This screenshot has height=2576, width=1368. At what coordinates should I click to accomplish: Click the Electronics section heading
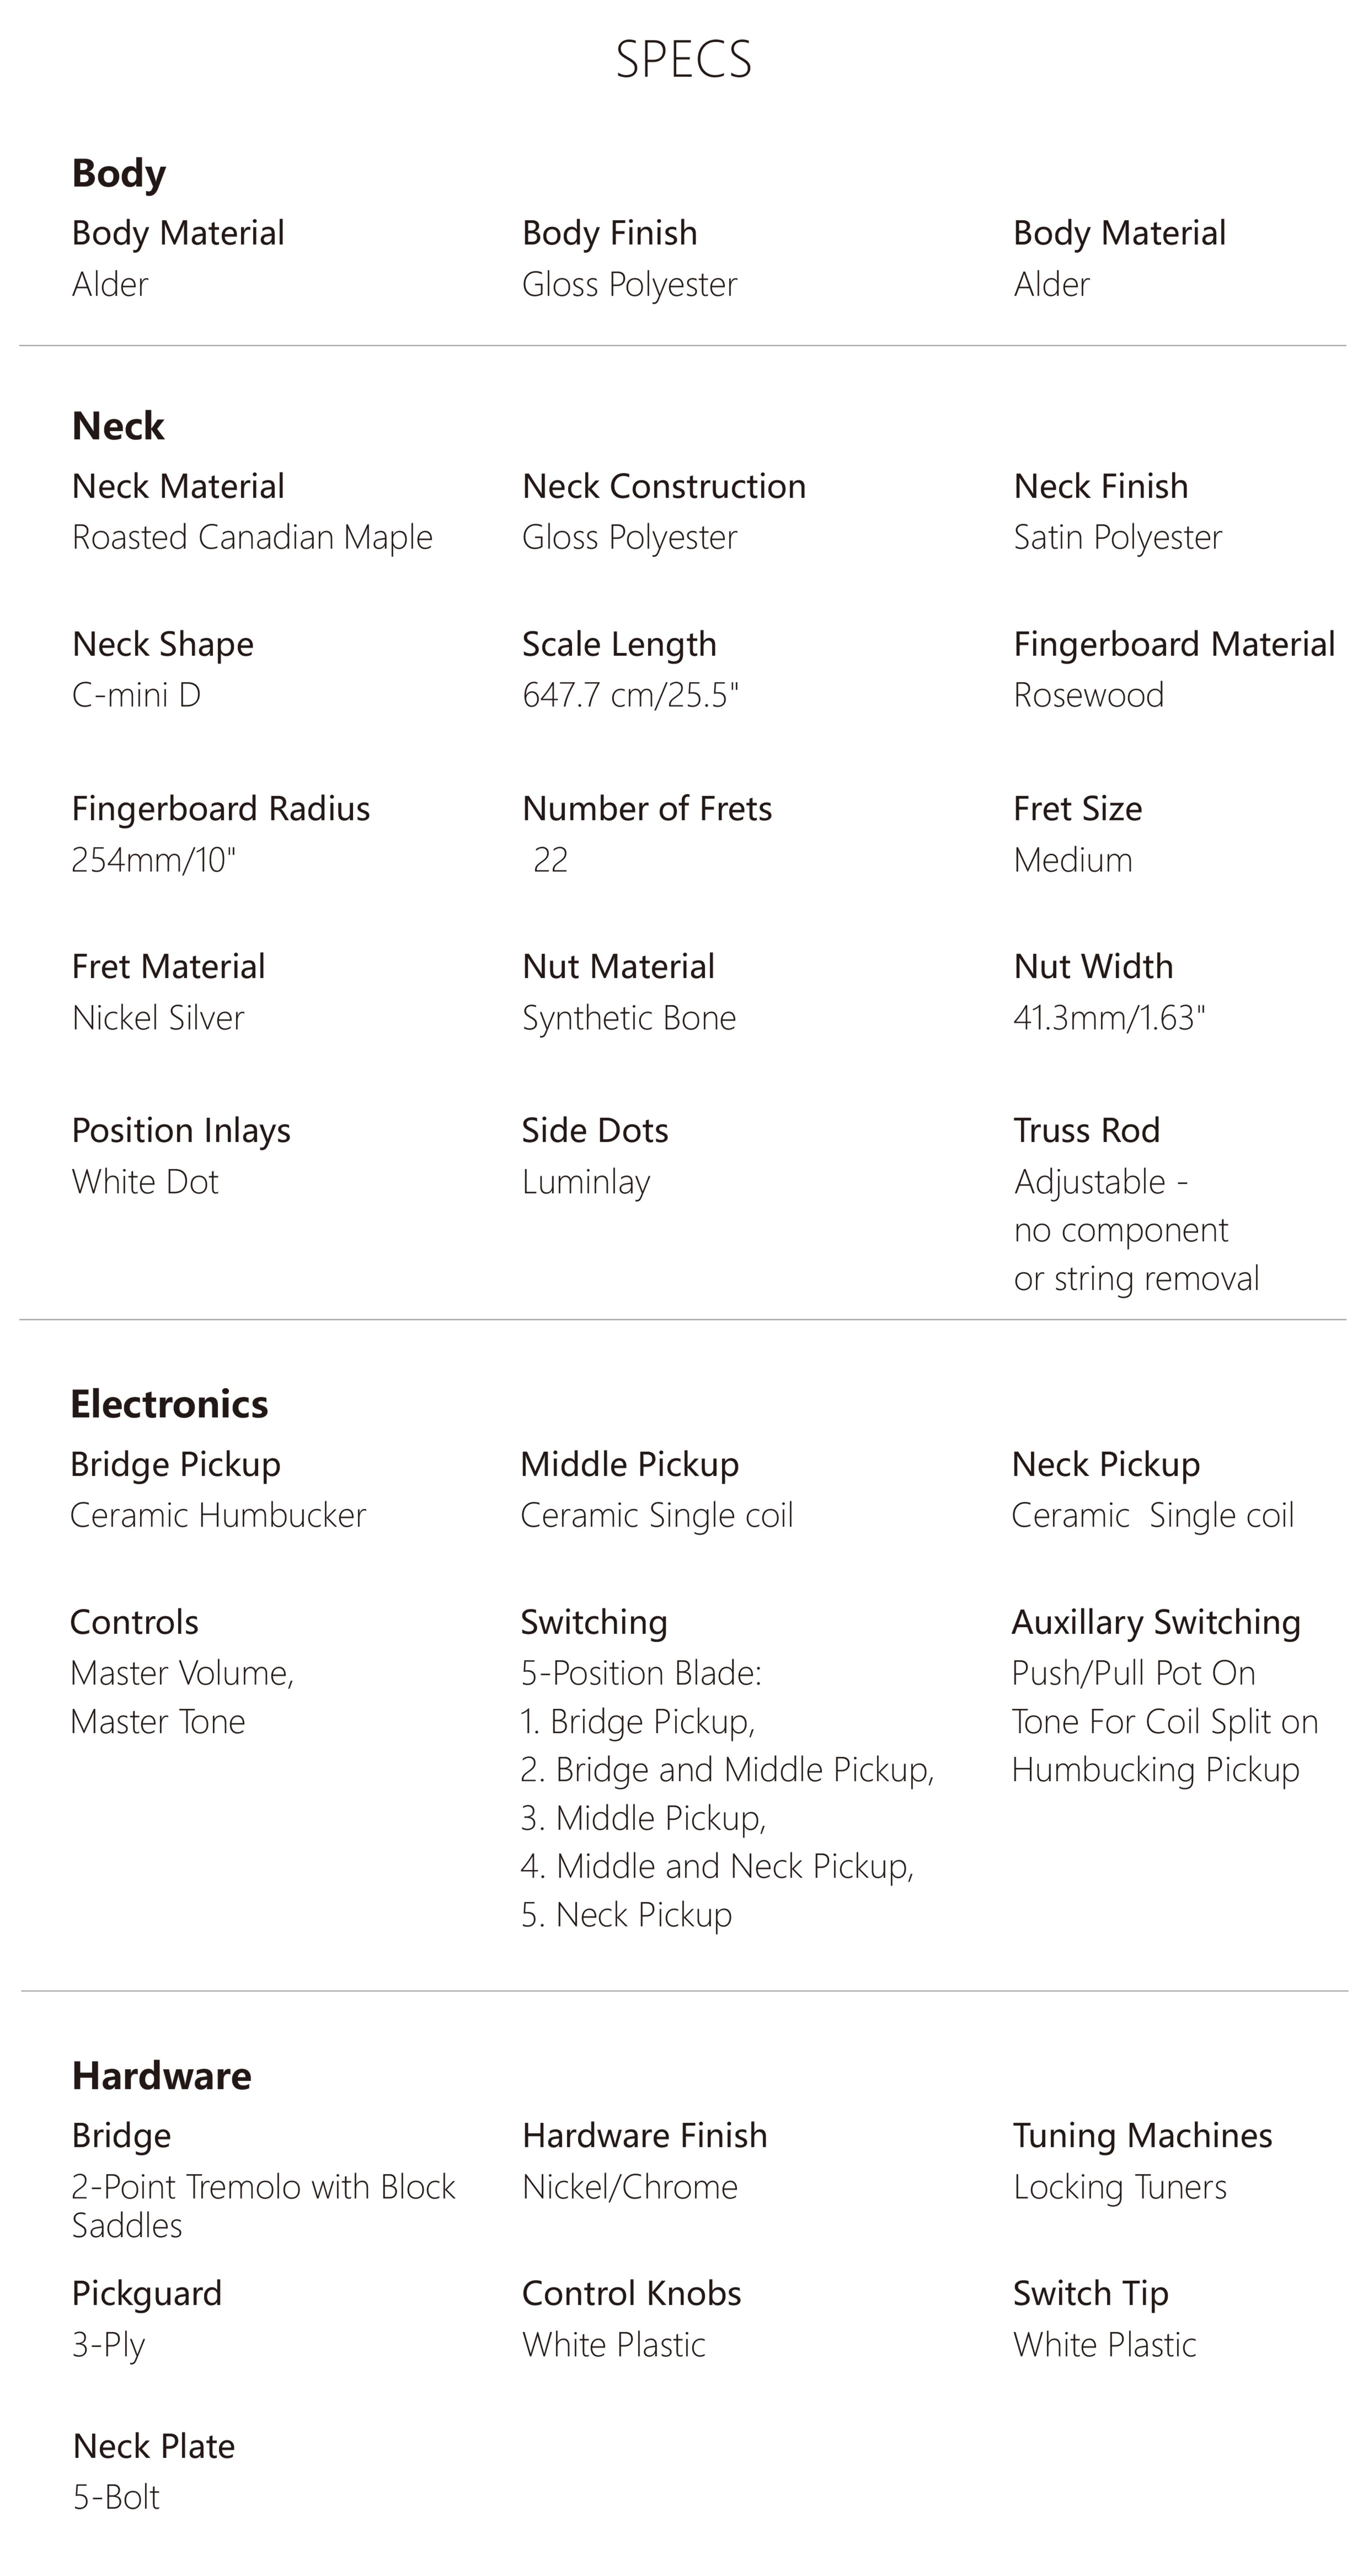tap(169, 1404)
